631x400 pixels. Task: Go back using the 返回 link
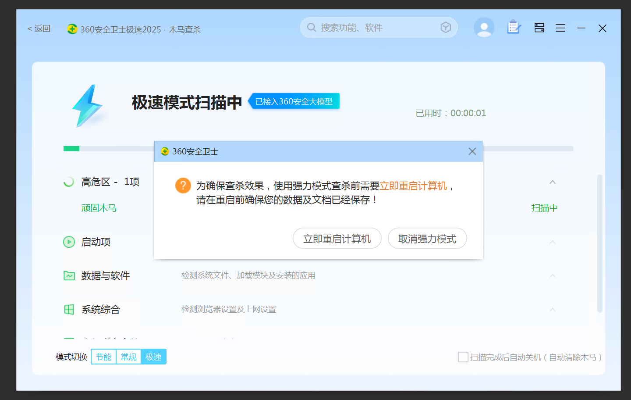point(39,29)
